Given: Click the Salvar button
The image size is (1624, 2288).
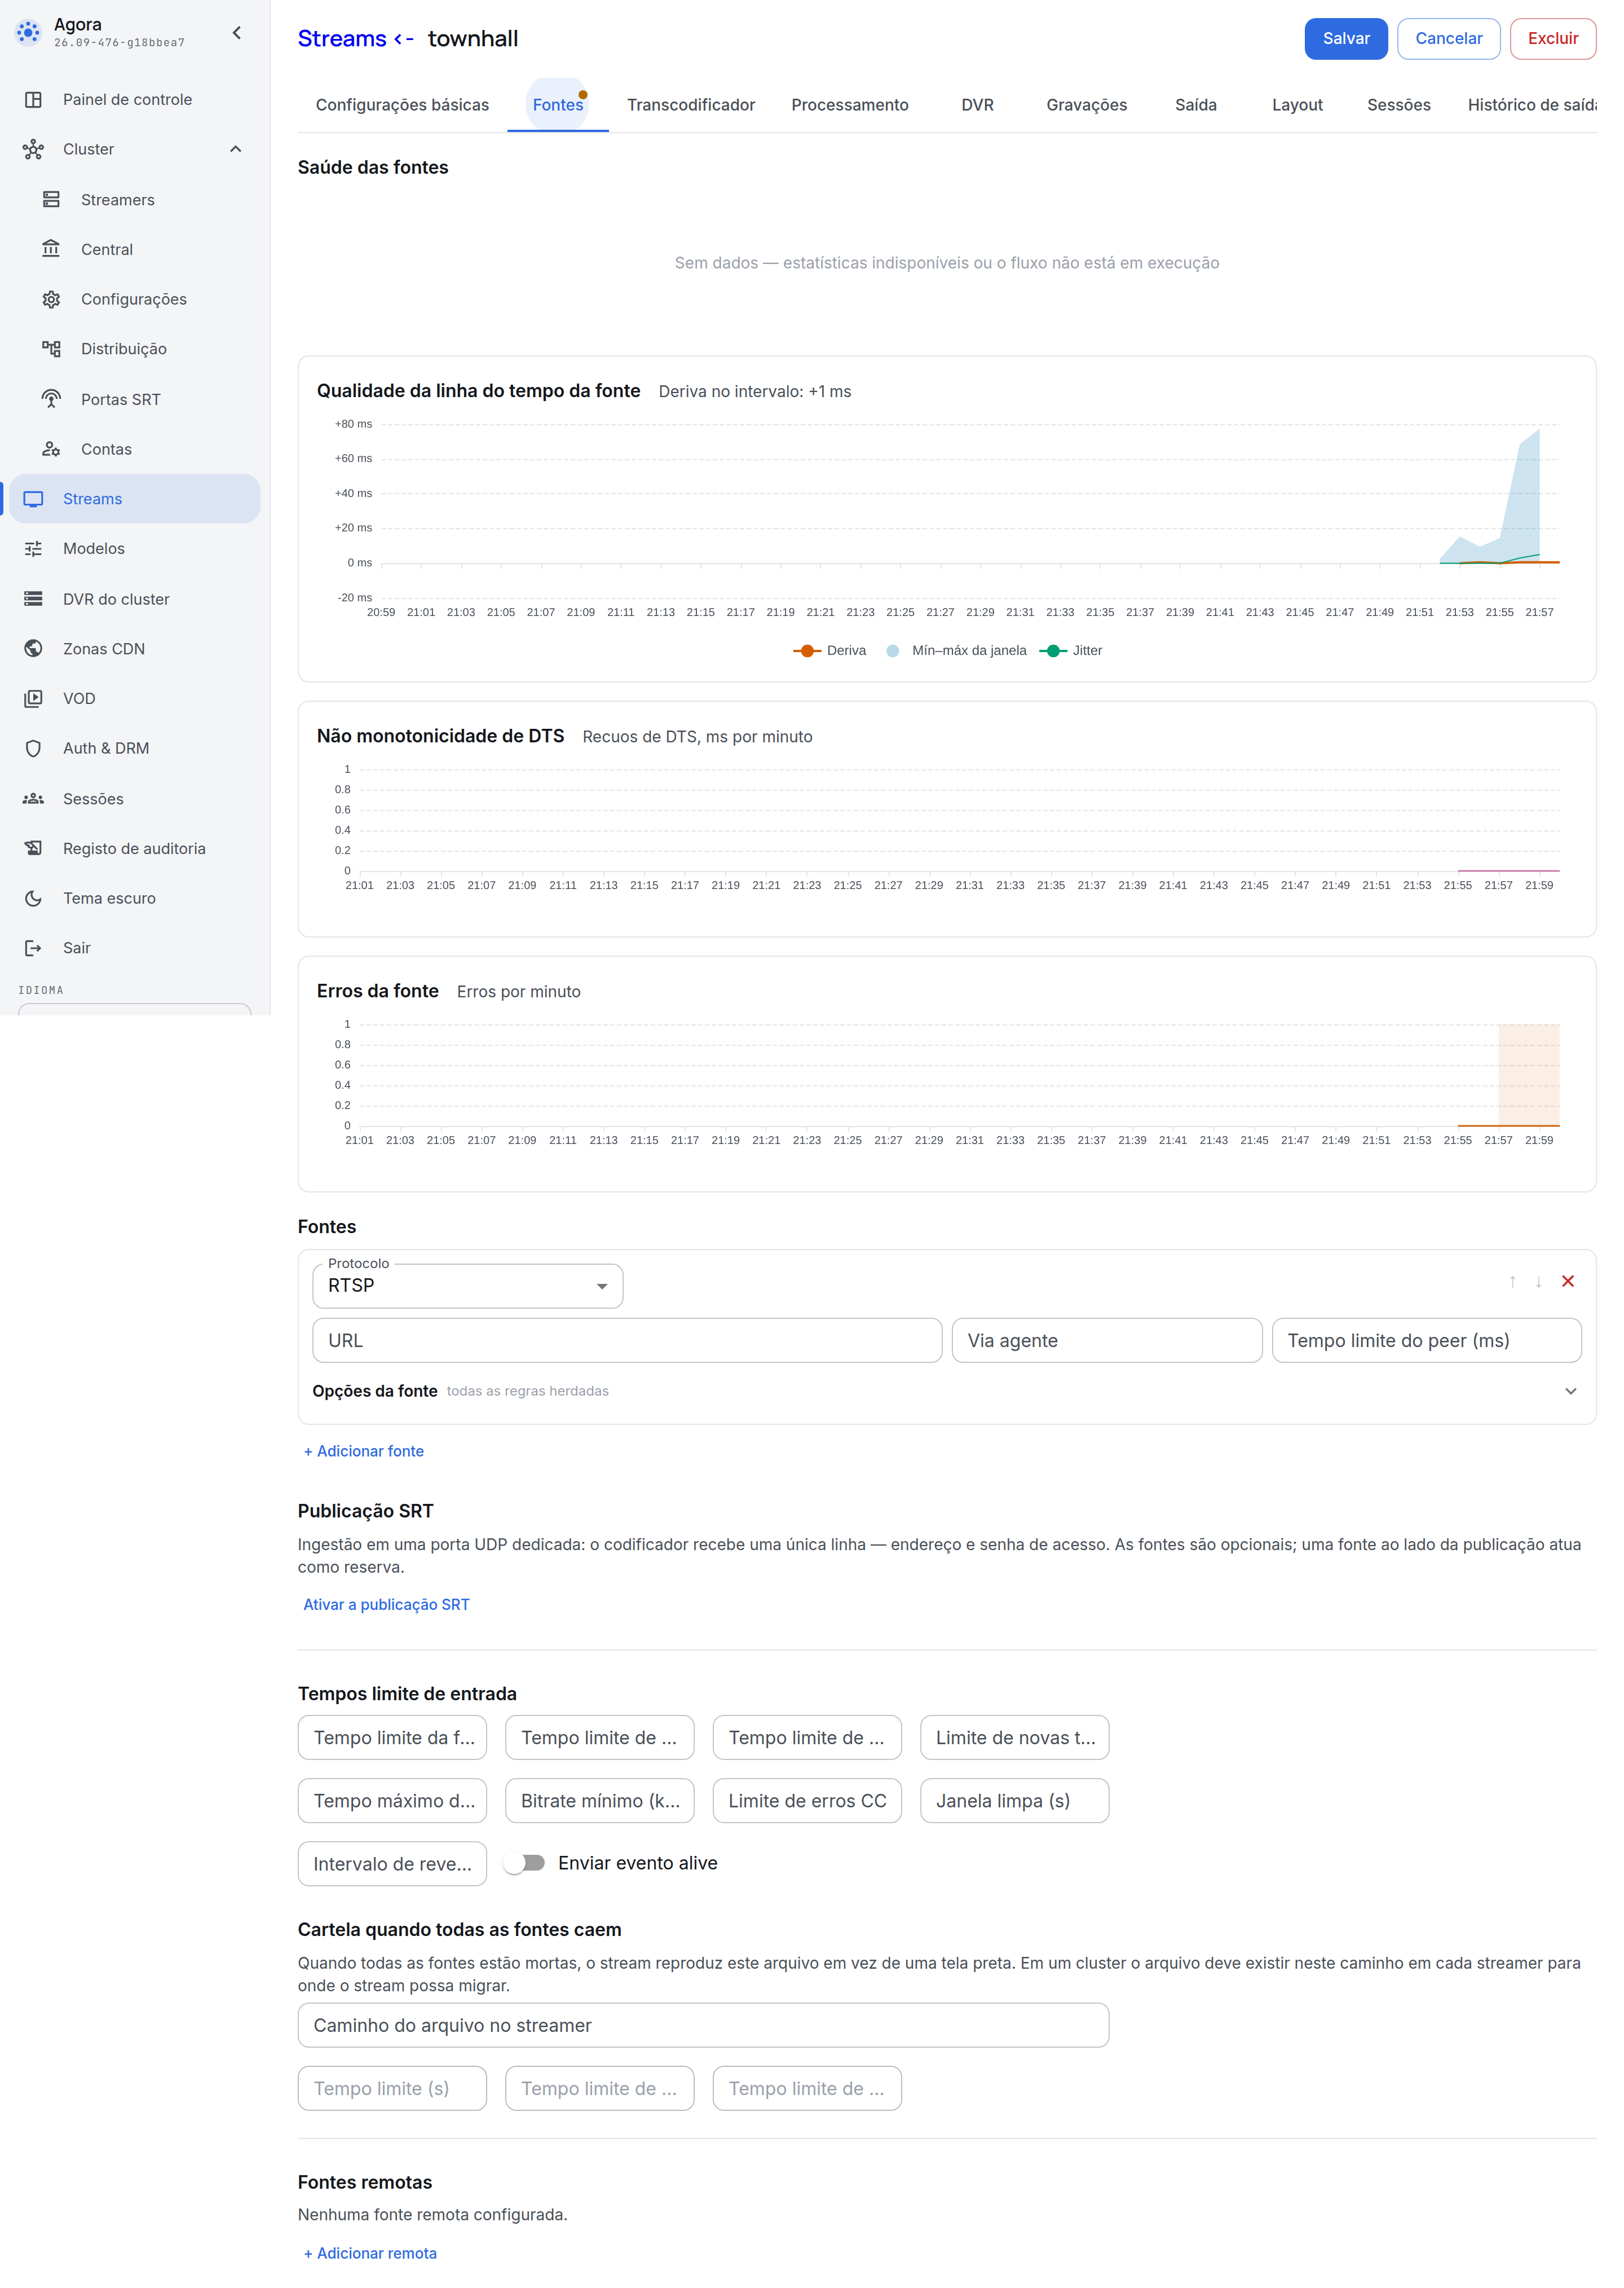Looking at the screenshot, I should point(1346,39).
